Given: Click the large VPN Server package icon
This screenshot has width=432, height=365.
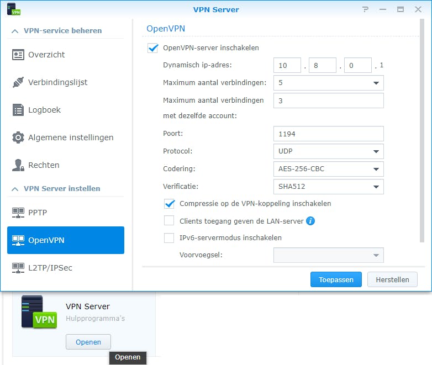Looking at the screenshot, I should pos(39,312).
